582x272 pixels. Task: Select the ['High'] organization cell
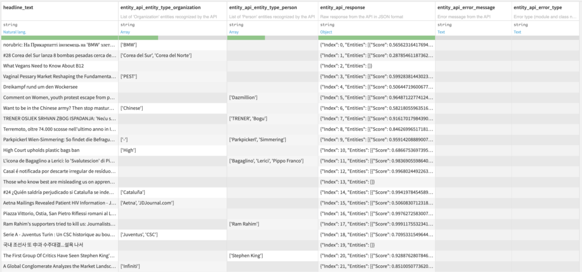(172, 150)
